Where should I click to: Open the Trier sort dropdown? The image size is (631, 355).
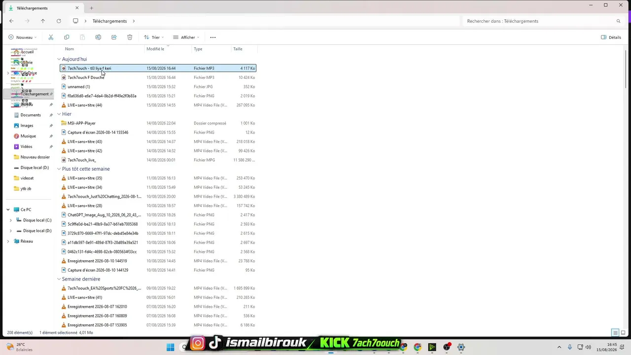click(154, 37)
